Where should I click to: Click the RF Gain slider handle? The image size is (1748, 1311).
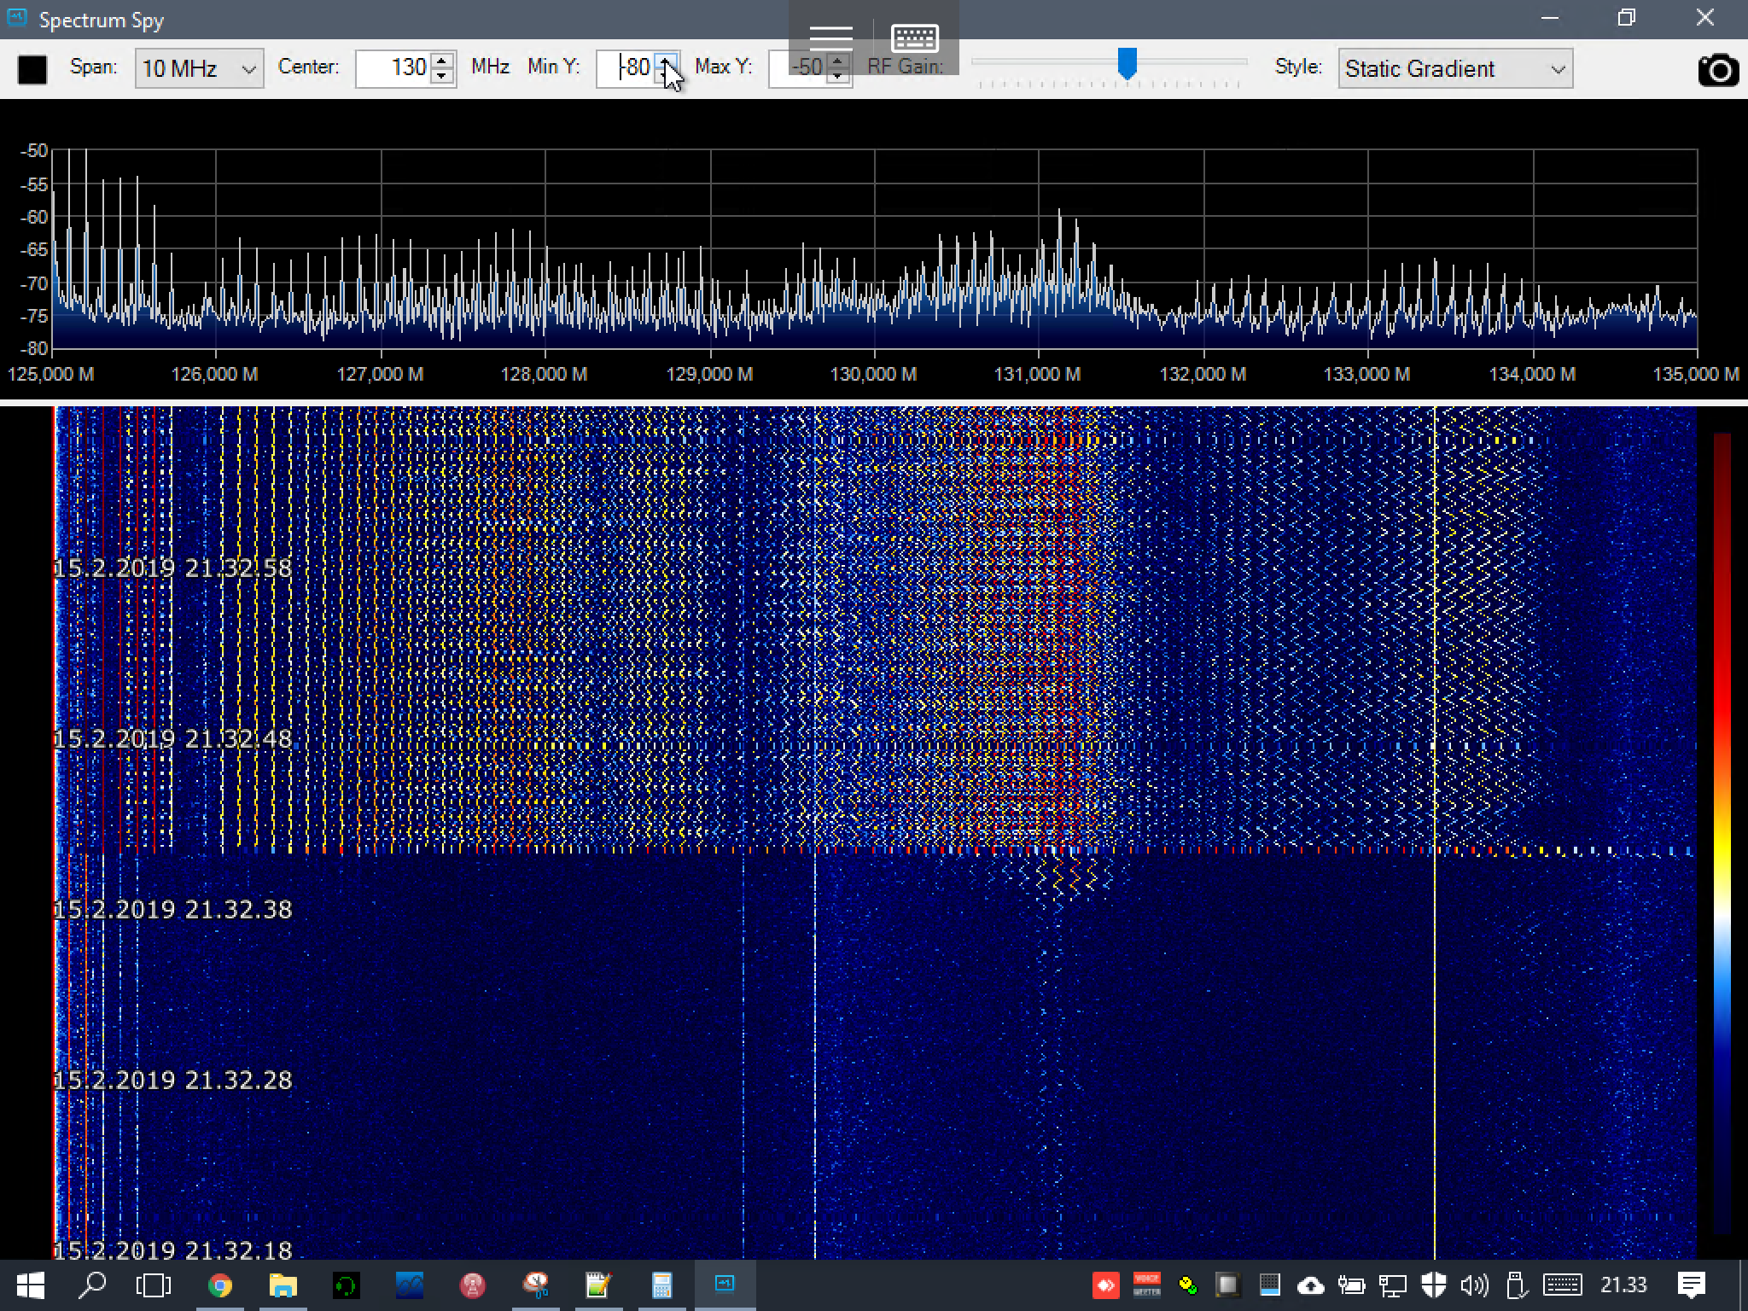(1127, 63)
